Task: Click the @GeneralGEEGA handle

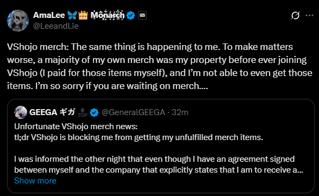Action: click(133, 112)
